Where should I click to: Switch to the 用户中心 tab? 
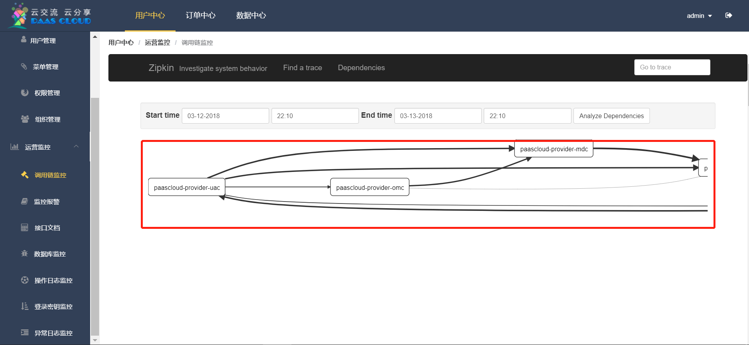pos(150,16)
